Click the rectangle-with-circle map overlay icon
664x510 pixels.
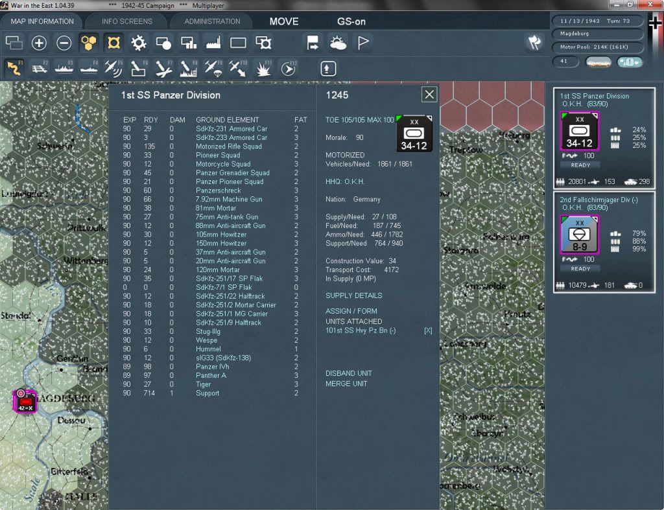click(x=163, y=43)
